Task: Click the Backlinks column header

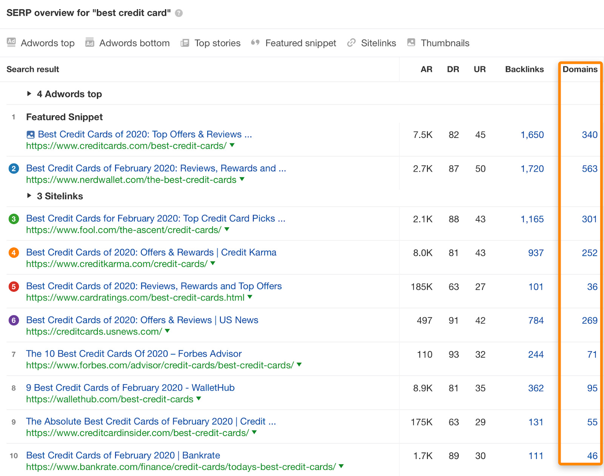Action: pyautogui.click(x=524, y=69)
